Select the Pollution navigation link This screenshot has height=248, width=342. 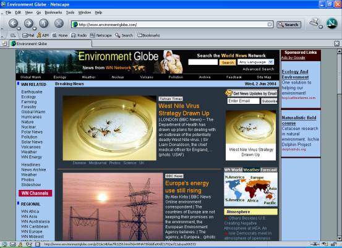176,77
